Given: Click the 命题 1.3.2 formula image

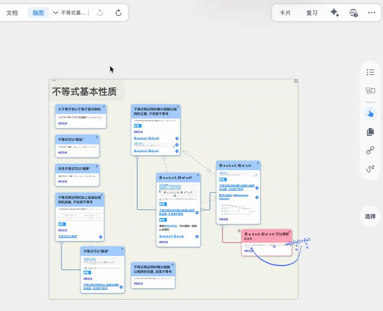Looking at the screenshot, I should pos(178,191).
